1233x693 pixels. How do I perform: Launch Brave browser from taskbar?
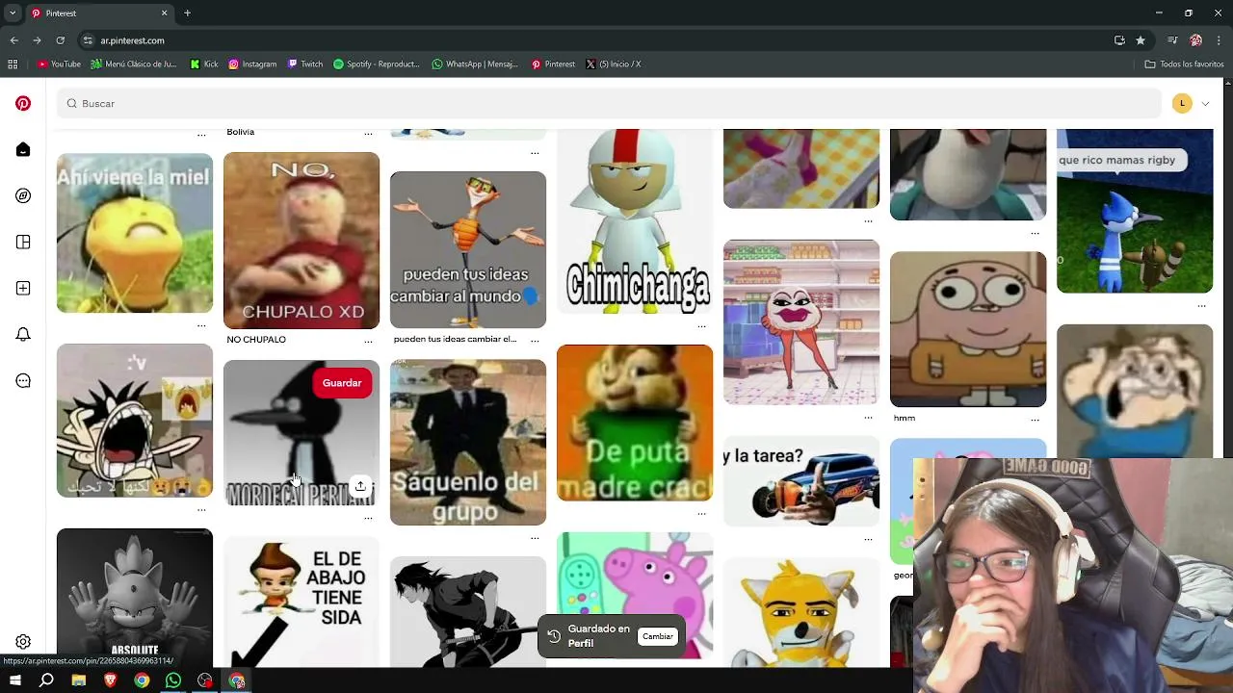110,680
